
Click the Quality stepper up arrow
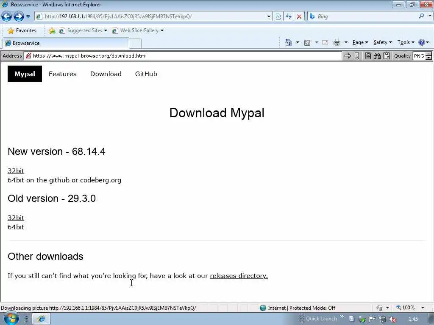point(428,54)
